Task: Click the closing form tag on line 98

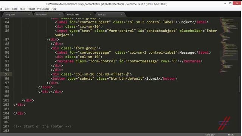Action: pyautogui.click(x=45, y=87)
